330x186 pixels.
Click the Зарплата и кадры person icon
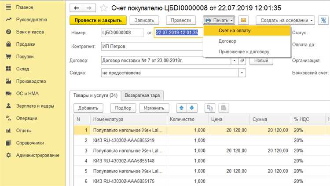click(x=8, y=106)
